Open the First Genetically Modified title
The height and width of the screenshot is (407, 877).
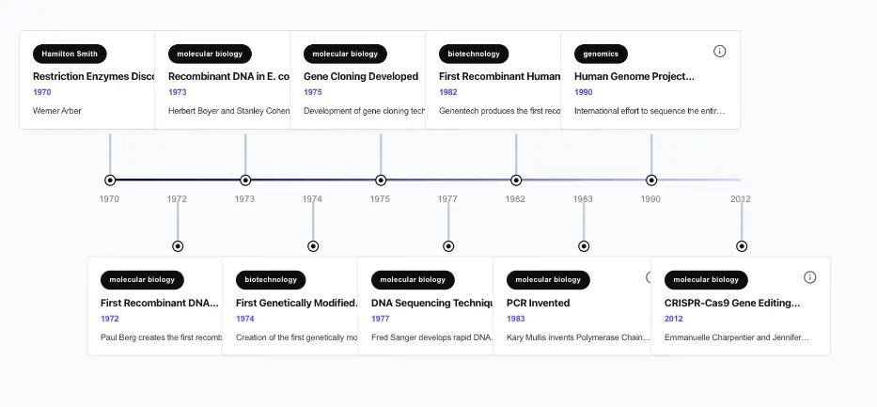click(296, 303)
